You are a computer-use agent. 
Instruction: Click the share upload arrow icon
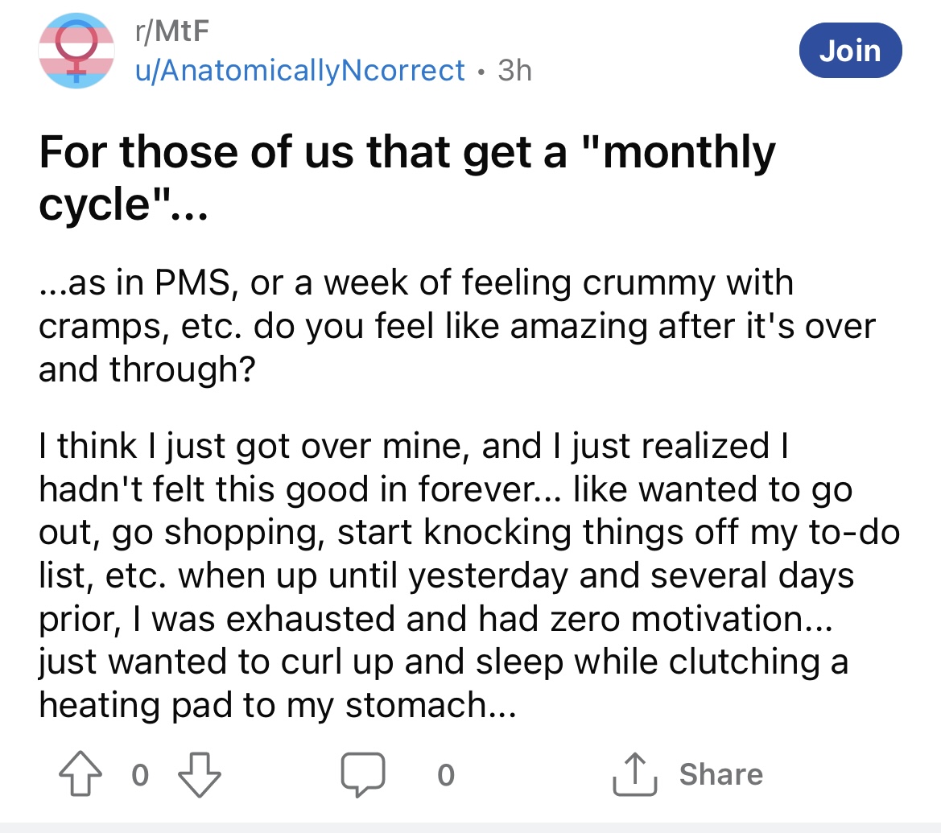[635, 774]
